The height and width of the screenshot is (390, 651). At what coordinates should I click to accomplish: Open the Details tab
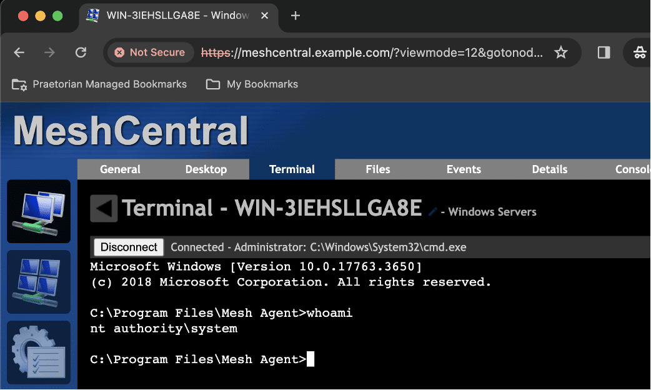pos(550,169)
